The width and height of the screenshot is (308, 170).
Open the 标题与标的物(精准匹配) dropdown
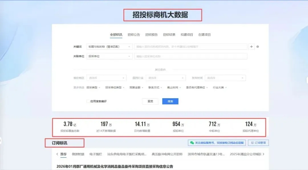point(110,47)
